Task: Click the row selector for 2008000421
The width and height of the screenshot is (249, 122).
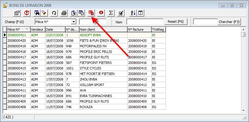Action: tap(5, 35)
